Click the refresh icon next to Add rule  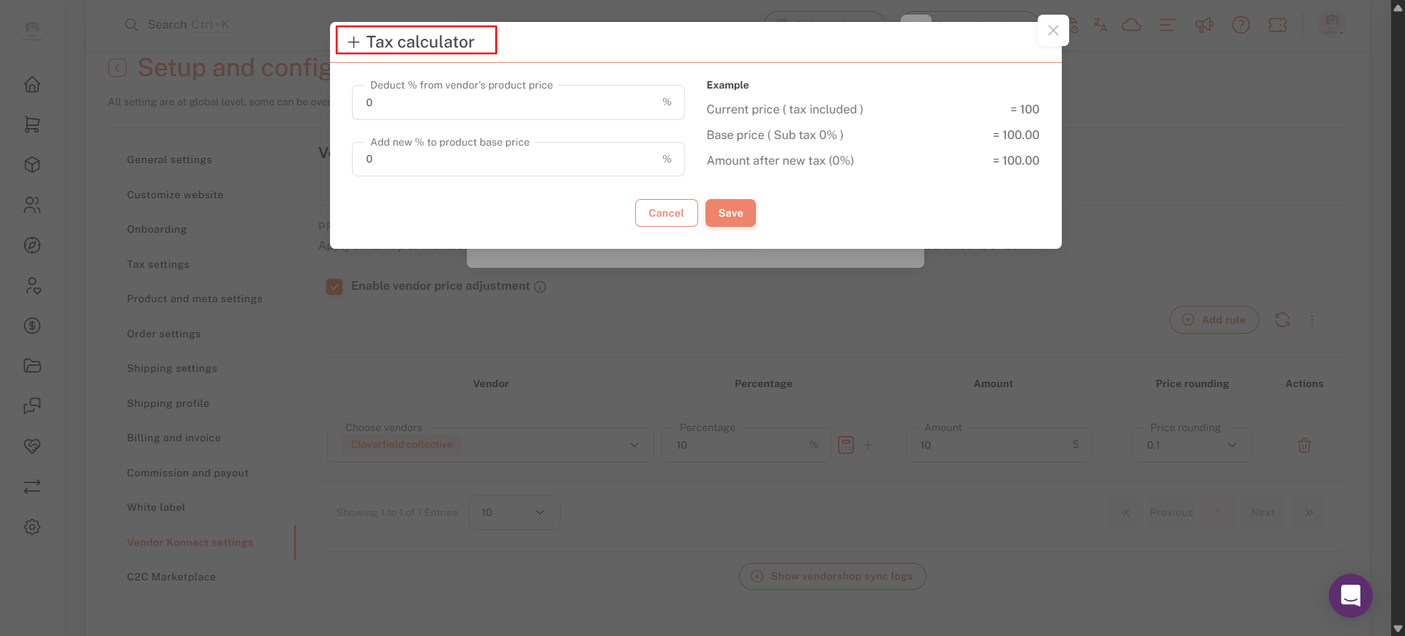[1282, 320]
